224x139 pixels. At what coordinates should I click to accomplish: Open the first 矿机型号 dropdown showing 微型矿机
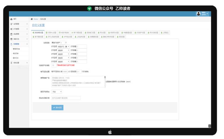pyautogui.click(x=63, y=47)
